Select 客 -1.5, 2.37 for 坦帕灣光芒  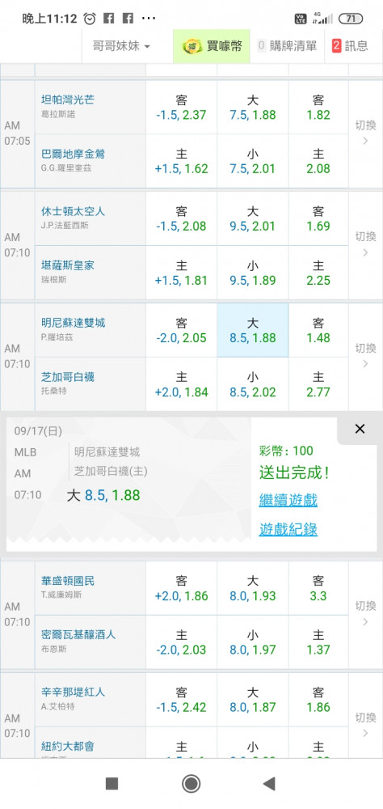coord(182,108)
